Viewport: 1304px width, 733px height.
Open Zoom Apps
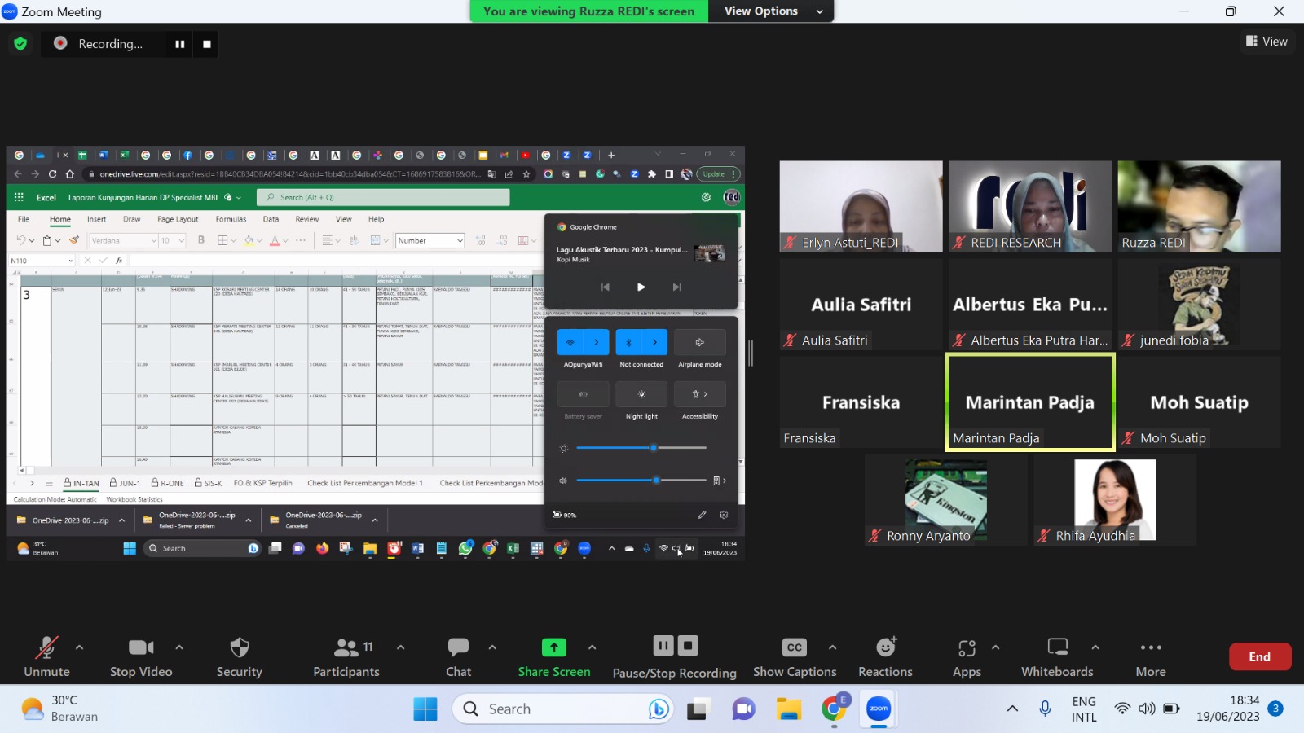click(x=967, y=656)
